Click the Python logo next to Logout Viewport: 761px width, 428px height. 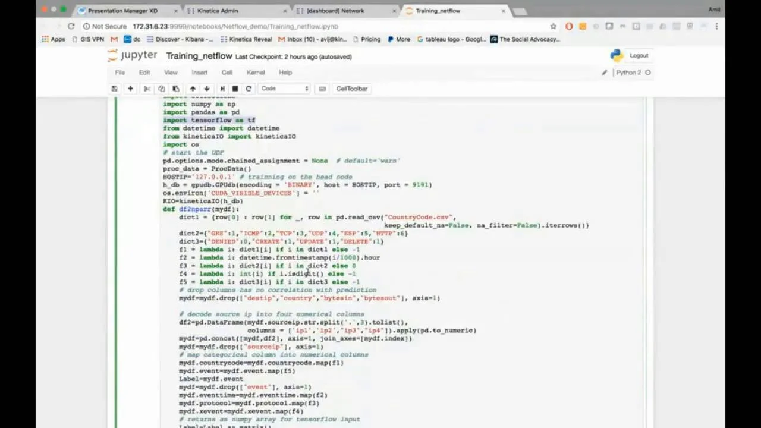[617, 55]
